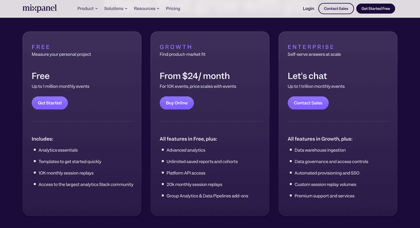Go to the Pricing page
Screen dimensions: 420x228
173,8
